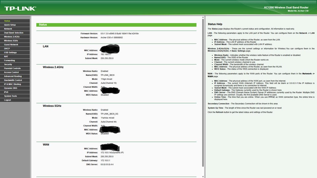Image resolution: width=317 pixels, height=178 pixels.
Task: Click 'Auto(Channel 44)' channel value
Action: pos(109,122)
